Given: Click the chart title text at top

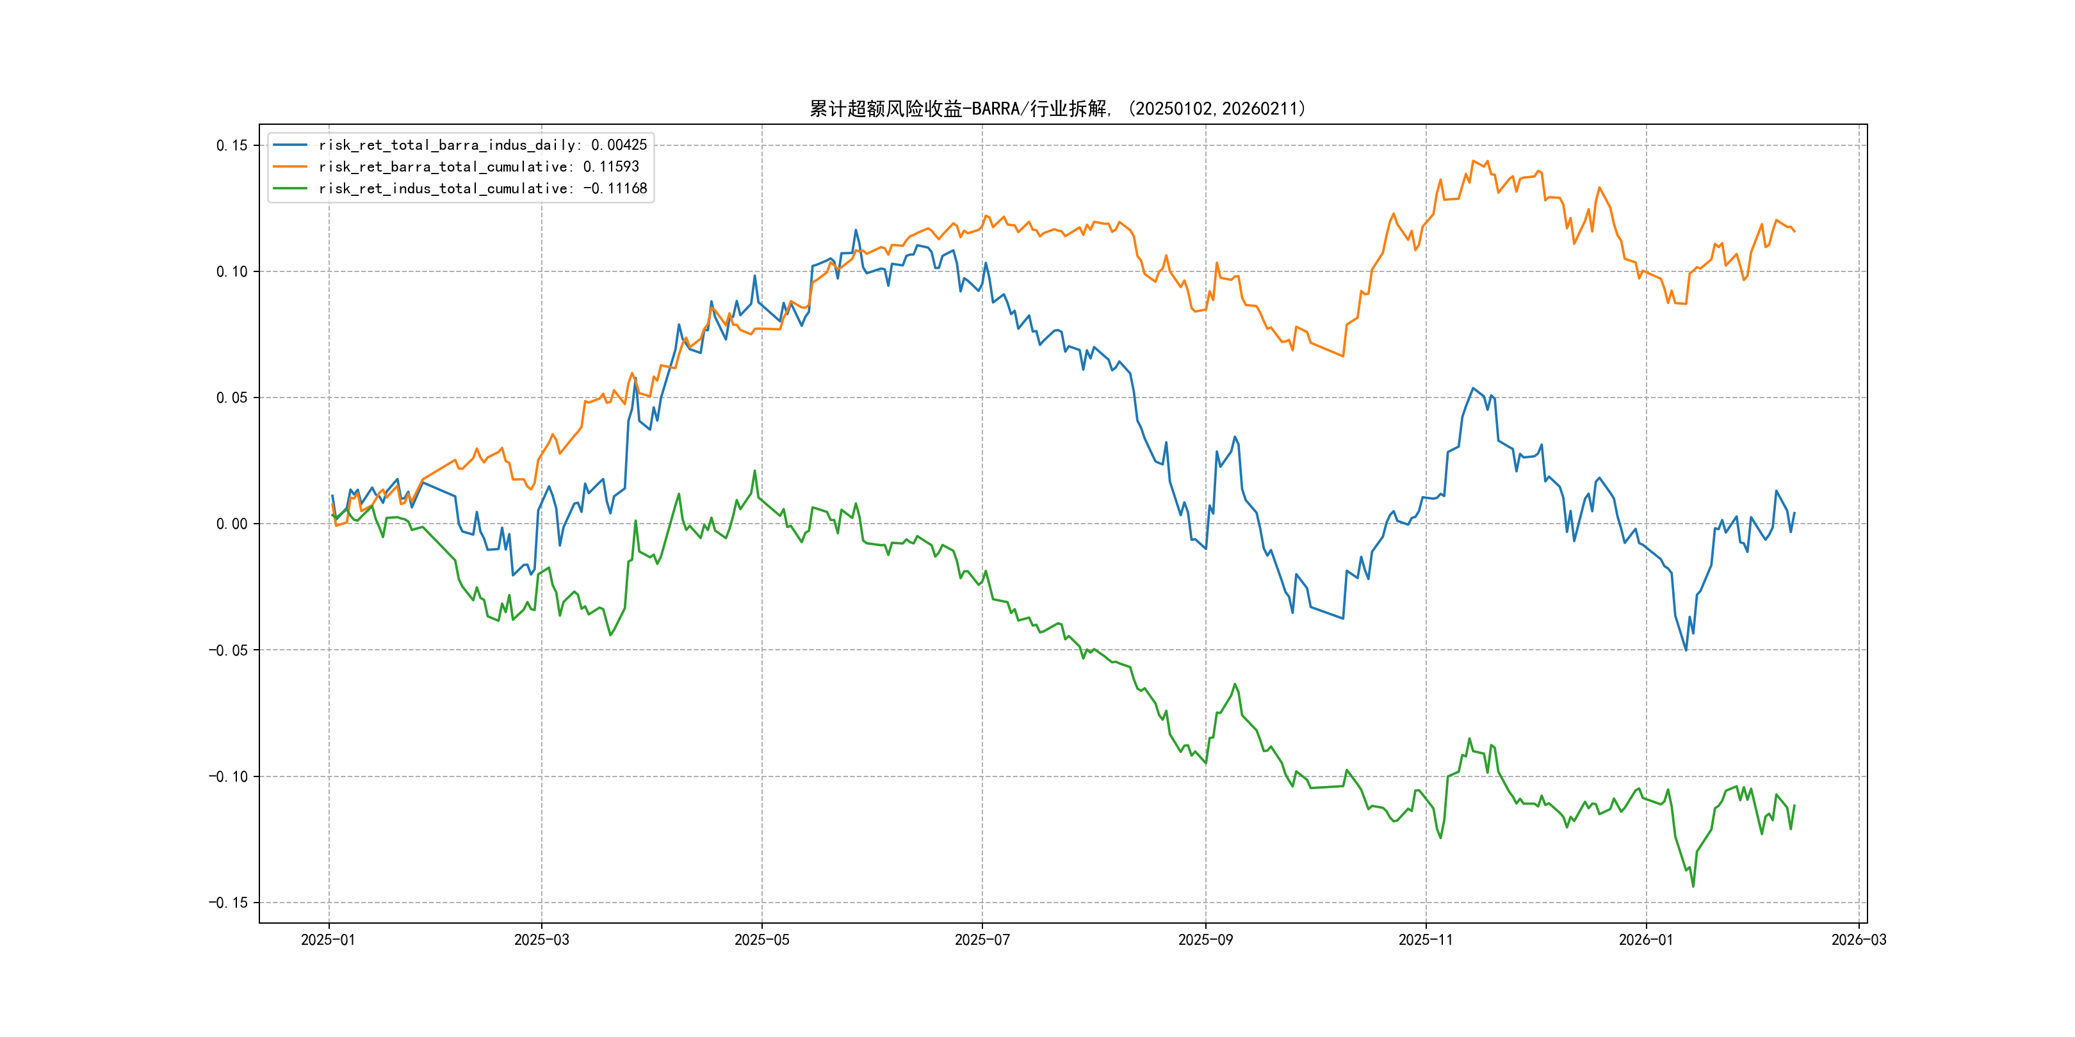Looking at the screenshot, I should 1057,109.
